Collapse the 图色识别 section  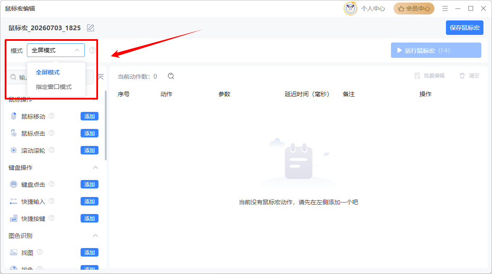coord(96,235)
